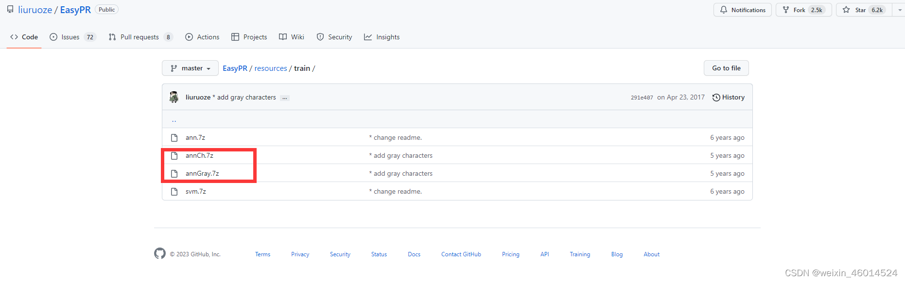Star the repository with the Star button

pyautogui.click(x=864, y=10)
